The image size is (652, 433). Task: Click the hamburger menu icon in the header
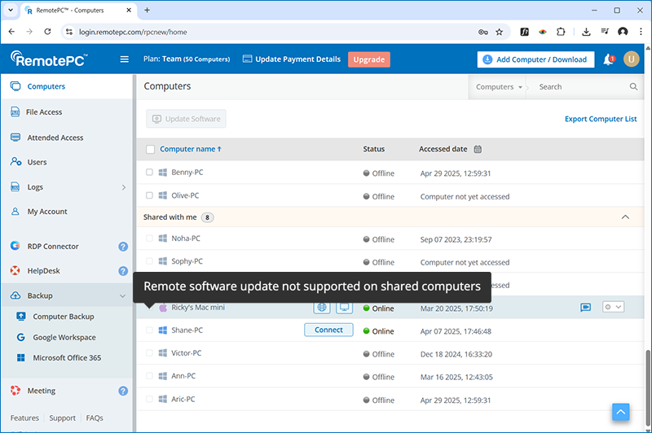(x=125, y=59)
